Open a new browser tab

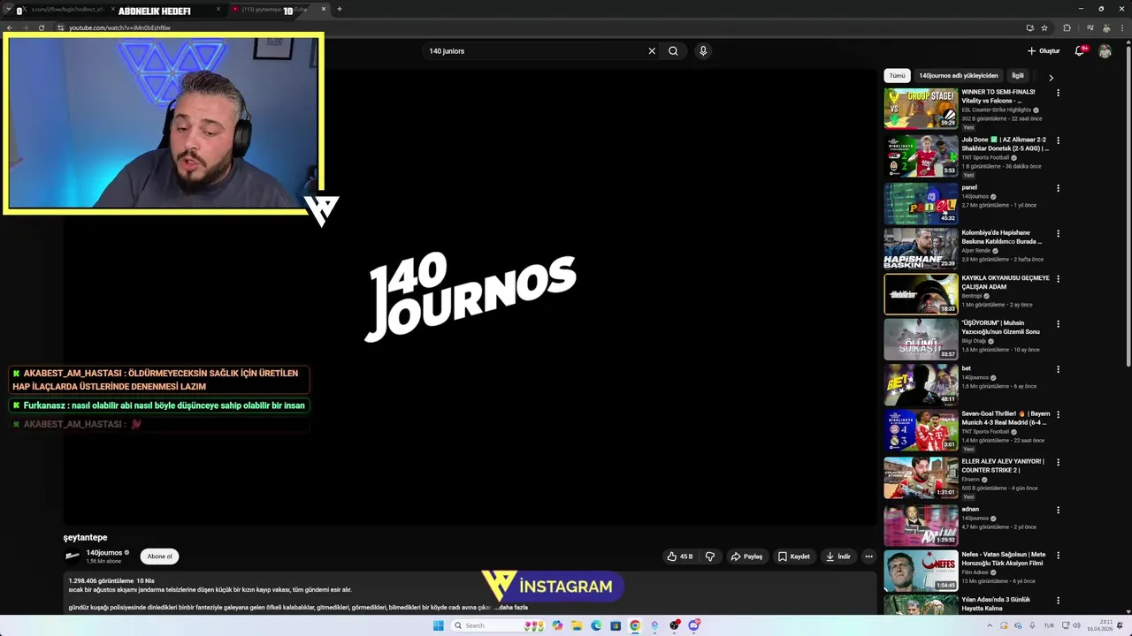[x=340, y=9]
